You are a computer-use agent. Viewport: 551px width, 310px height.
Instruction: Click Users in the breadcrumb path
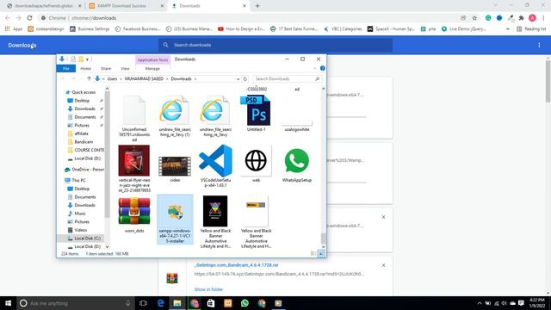point(112,78)
